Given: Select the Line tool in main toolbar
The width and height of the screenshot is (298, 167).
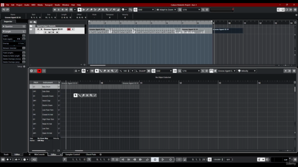Looking at the screenshot, I should pyautogui.click(x=111, y=10).
